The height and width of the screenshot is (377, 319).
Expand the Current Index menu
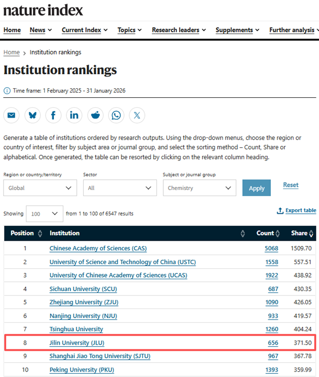coord(85,30)
